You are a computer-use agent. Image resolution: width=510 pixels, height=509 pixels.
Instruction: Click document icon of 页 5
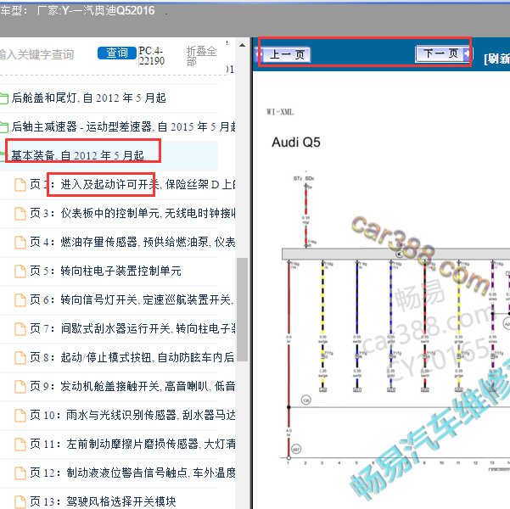tap(20, 271)
